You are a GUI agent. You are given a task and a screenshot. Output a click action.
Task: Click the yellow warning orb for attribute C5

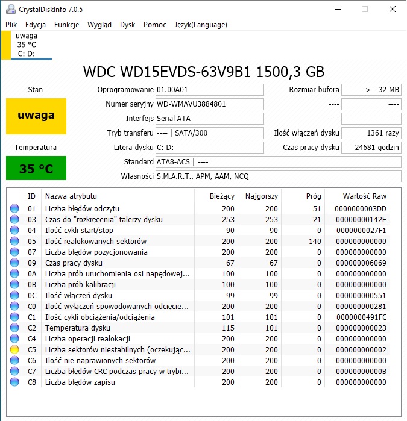pyautogui.click(x=14, y=349)
